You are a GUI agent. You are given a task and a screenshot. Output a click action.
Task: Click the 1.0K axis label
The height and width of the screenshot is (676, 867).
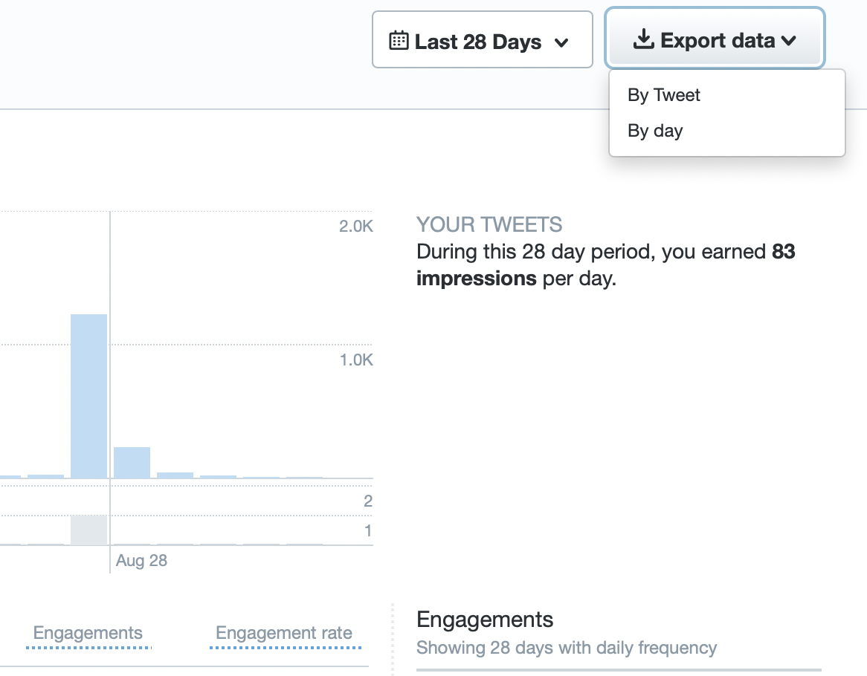coord(355,360)
